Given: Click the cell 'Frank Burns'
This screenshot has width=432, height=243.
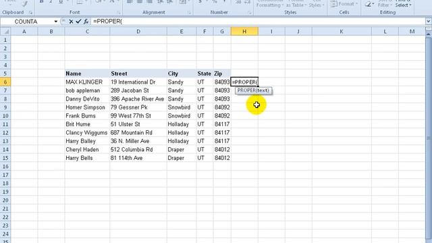Looking at the screenshot, I should click(87, 116).
